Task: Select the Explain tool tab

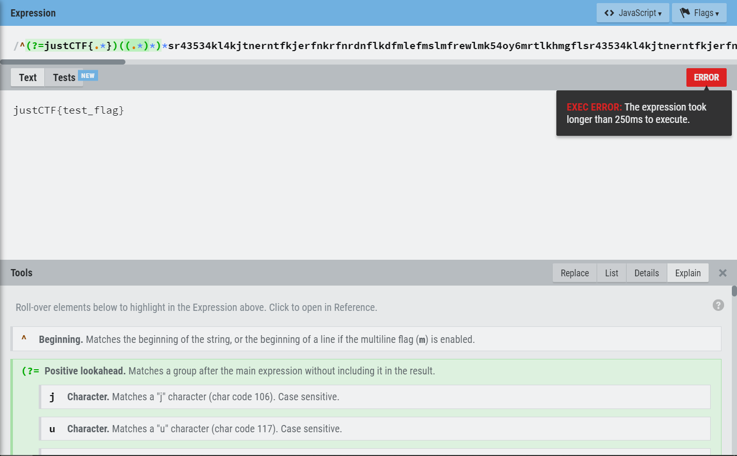Action: click(687, 273)
